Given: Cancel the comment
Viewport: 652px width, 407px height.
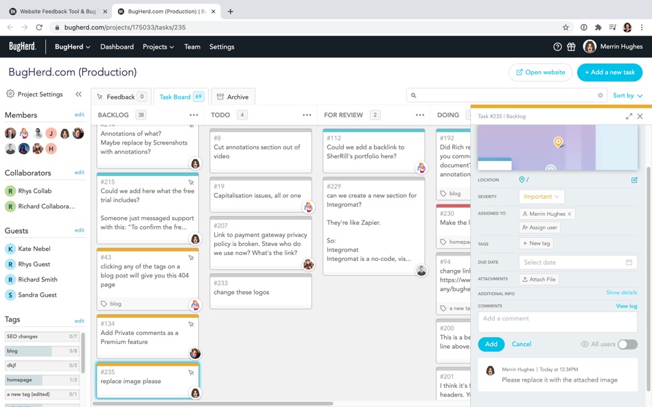Looking at the screenshot, I should [522, 344].
